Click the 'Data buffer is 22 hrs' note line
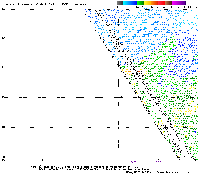 coord(94,169)
